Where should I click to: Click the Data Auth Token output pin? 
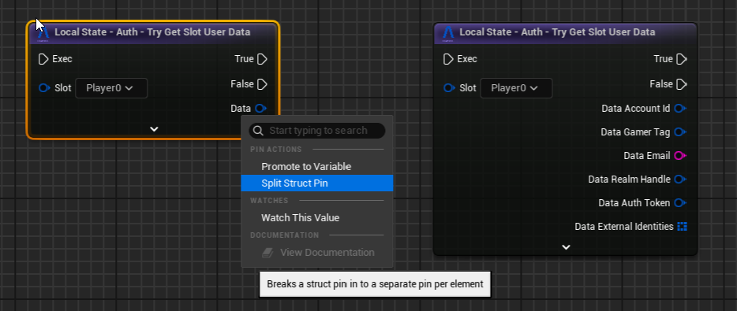[x=680, y=203]
